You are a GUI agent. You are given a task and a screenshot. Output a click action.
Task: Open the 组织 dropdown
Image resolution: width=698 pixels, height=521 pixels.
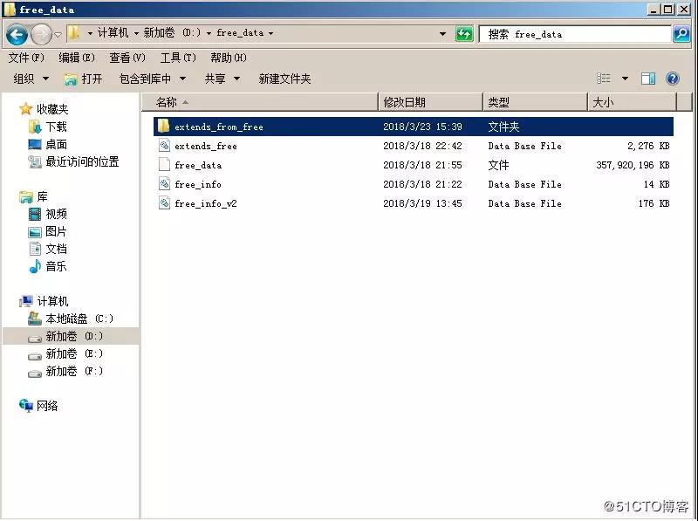[31, 79]
